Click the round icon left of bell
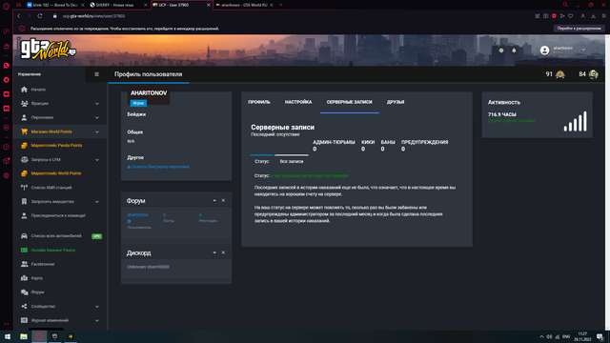The width and height of the screenshot is (610, 343). [x=501, y=50]
